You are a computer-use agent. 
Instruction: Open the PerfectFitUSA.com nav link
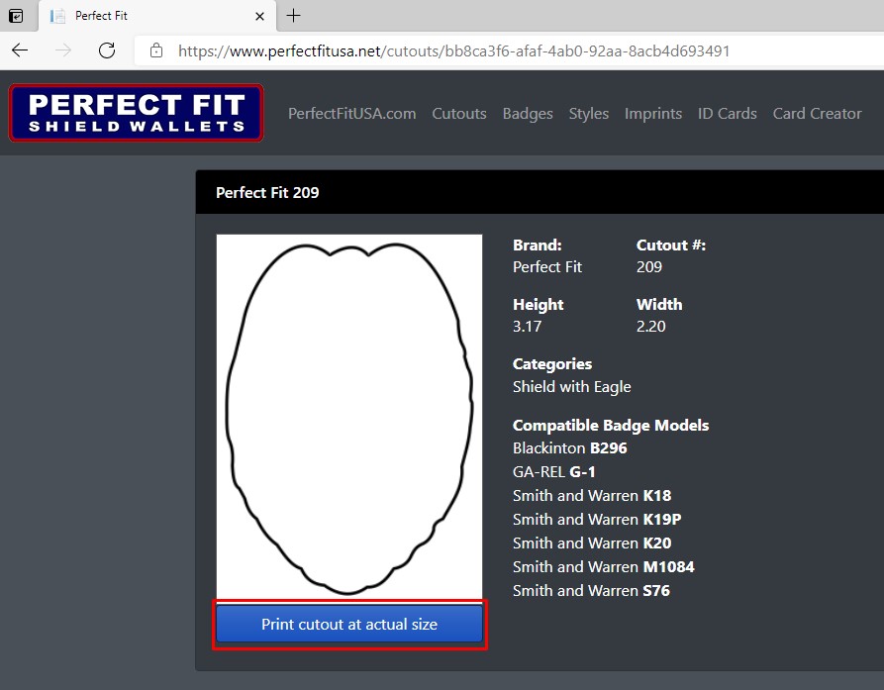pyautogui.click(x=351, y=114)
